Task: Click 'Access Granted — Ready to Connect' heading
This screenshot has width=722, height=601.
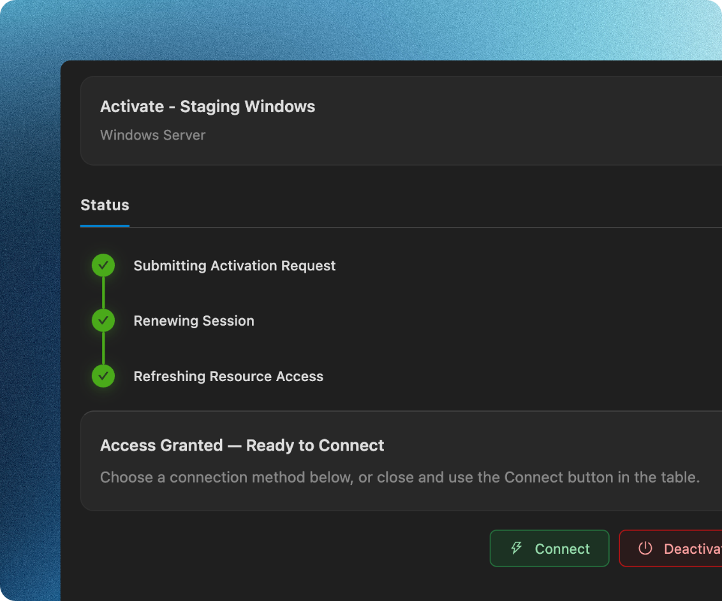Action: (x=242, y=445)
